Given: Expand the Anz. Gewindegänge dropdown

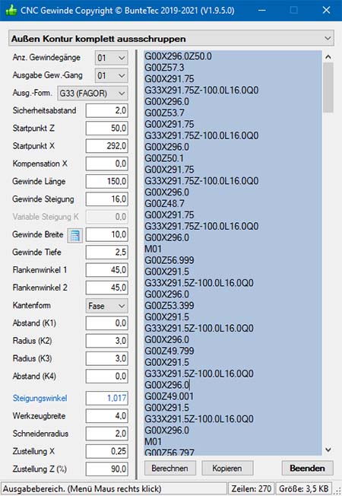Looking at the screenshot, I should pyautogui.click(x=111, y=58).
